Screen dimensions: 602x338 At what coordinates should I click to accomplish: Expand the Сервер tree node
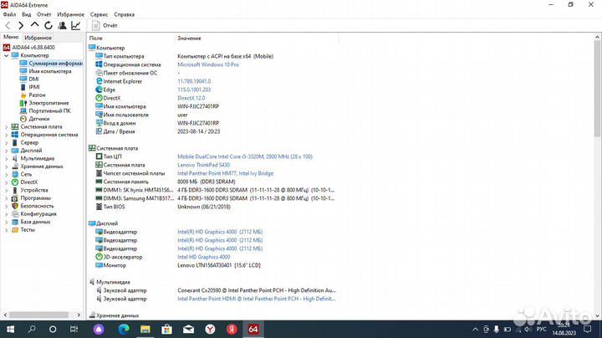6,142
